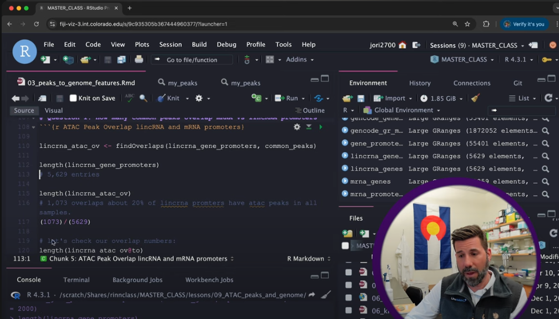Click the Knit button
Viewport: 559px width, 319px height.
[169, 98]
